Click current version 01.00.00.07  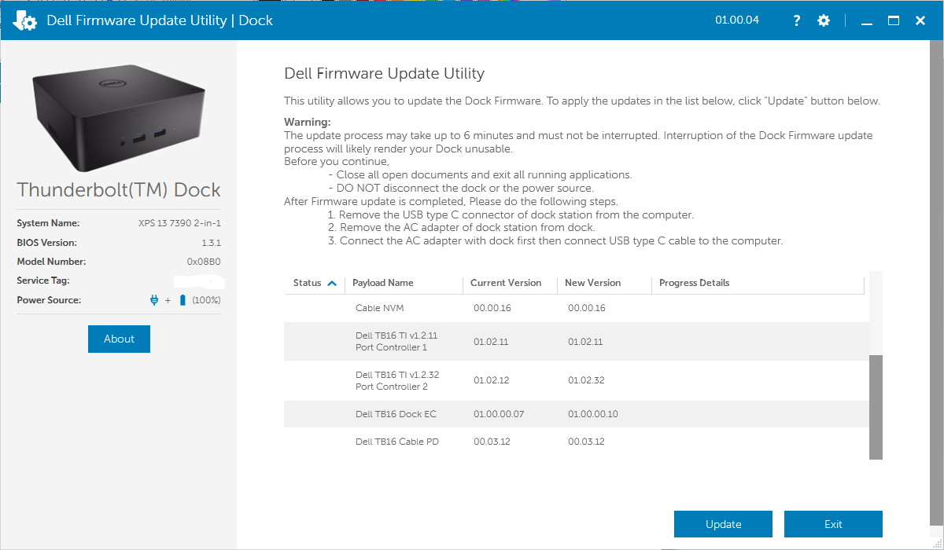(499, 414)
